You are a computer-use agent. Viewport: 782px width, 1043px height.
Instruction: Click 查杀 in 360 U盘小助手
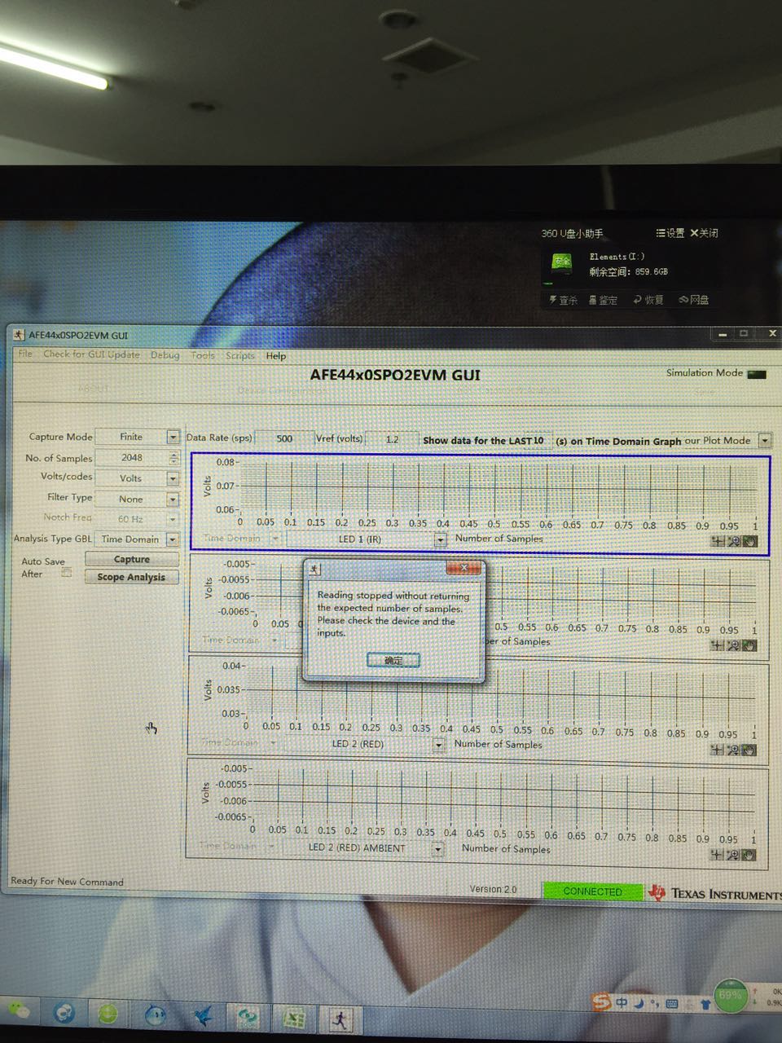(564, 300)
